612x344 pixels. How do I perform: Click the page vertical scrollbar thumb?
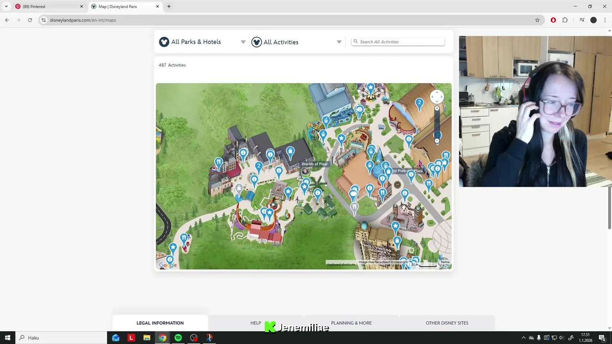(x=609, y=208)
